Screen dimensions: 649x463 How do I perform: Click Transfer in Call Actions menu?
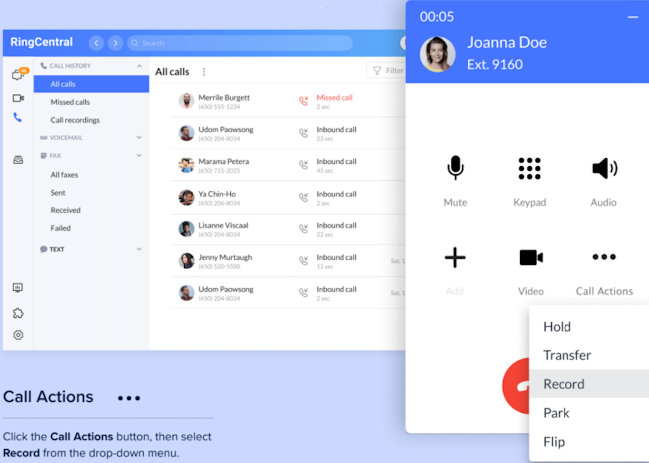[x=567, y=355]
